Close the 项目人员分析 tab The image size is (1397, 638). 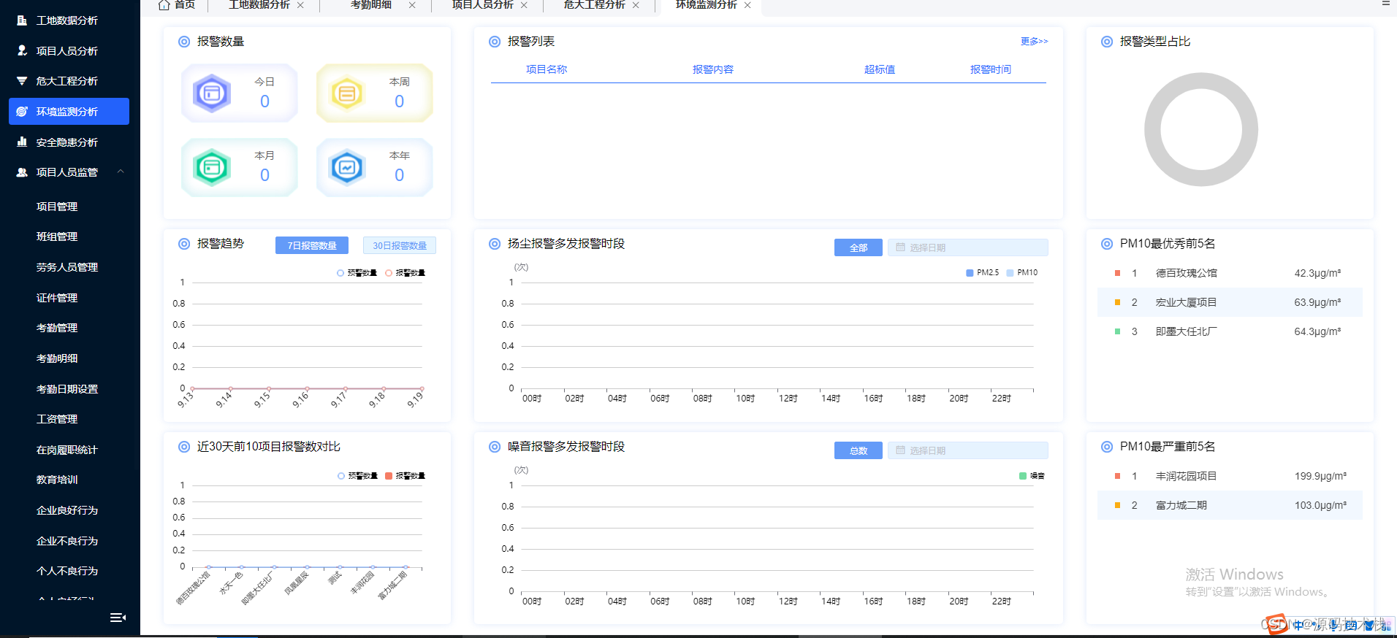(524, 5)
